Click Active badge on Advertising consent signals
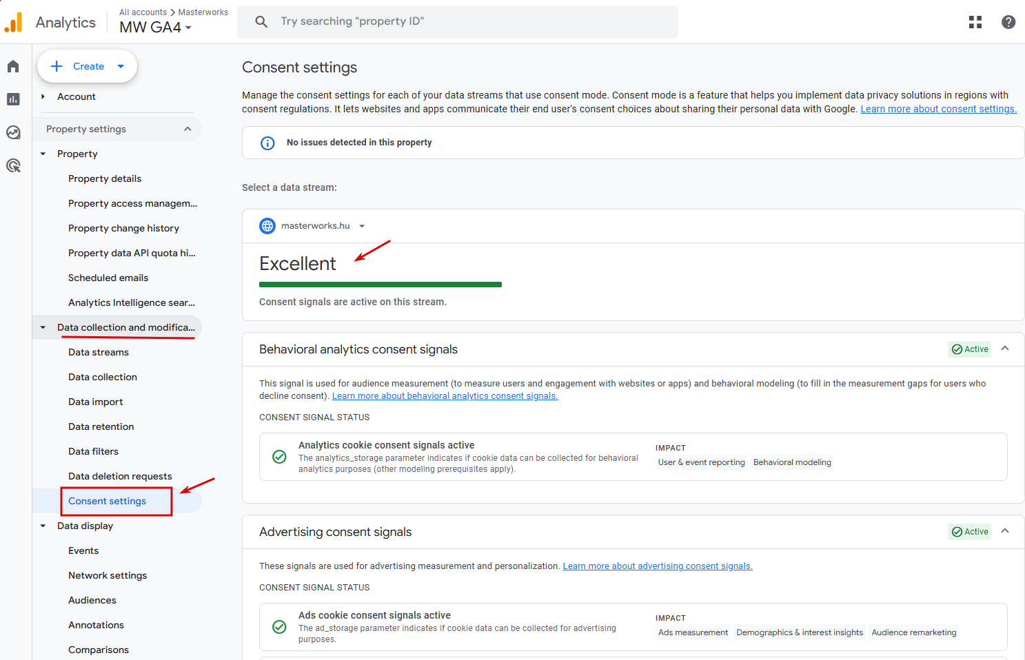The height and width of the screenshot is (660, 1025). 970,532
